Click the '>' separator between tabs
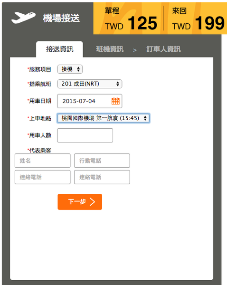 pos(135,50)
